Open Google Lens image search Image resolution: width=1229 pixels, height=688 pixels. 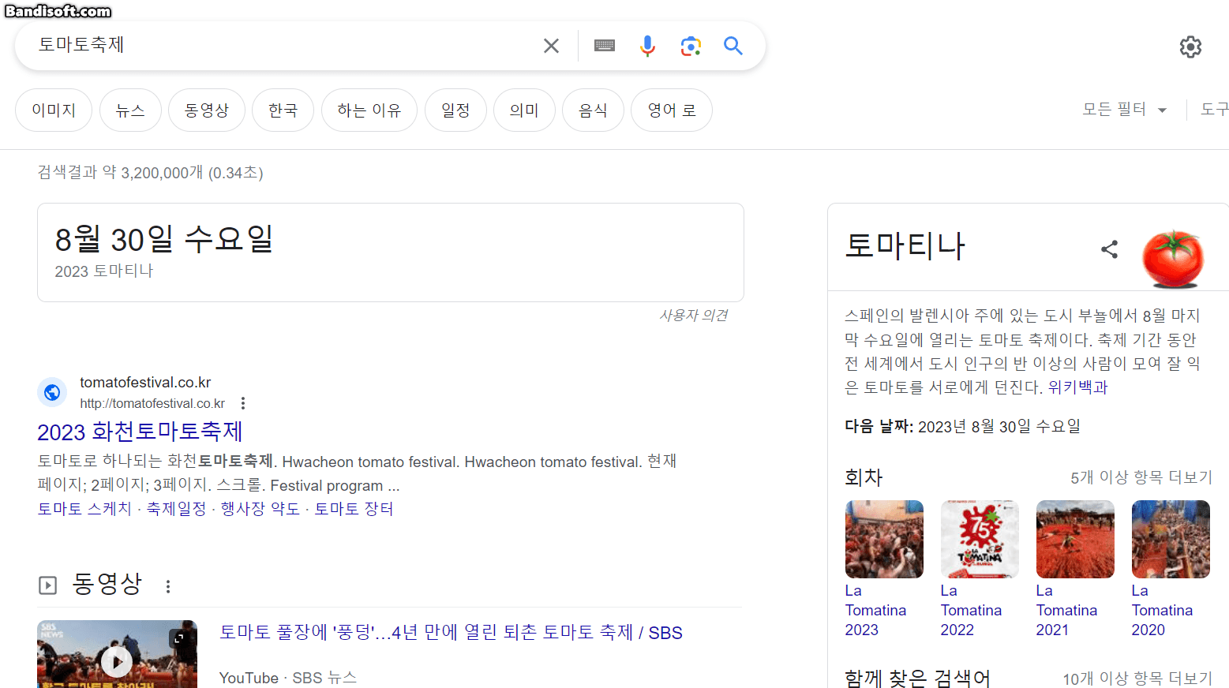tap(691, 46)
